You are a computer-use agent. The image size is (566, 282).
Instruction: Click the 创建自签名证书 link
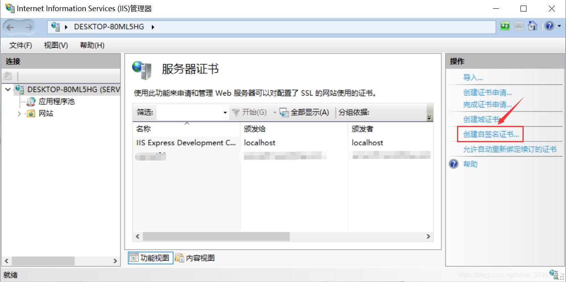click(489, 134)
